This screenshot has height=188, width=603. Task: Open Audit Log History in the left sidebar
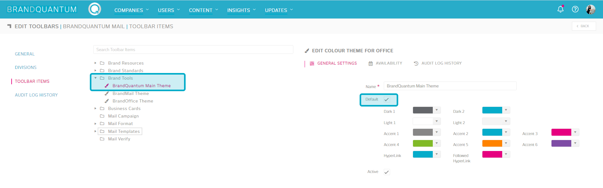[x=36, y=95]
